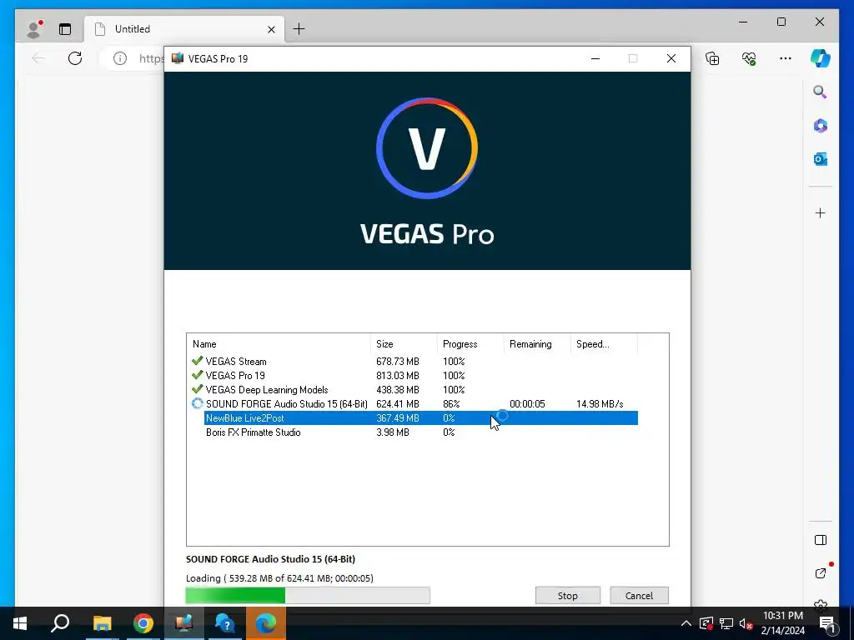Viewport: 854px width, 640px height.
Task: Open Edge Collections icon
Action: pos(712,58)
